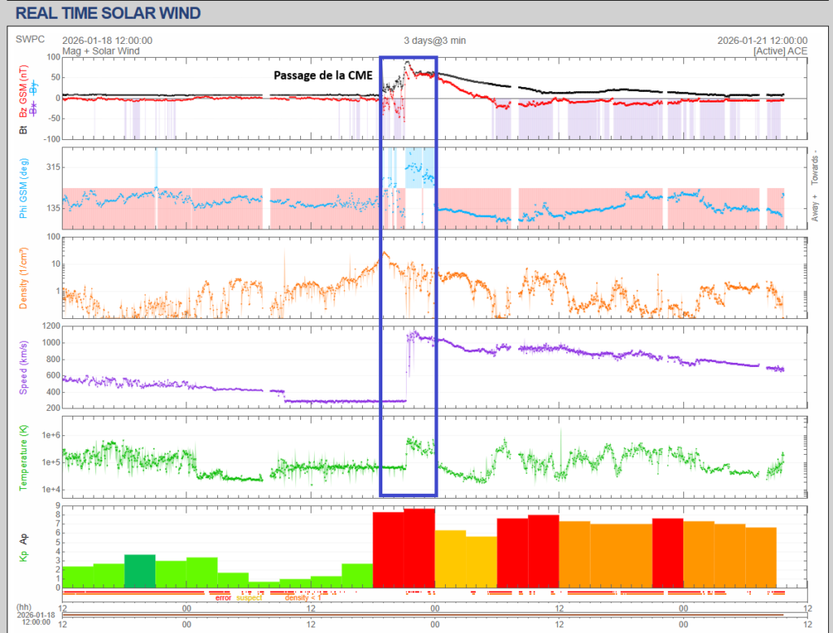Click the Passage de la CME annotation

tap(322, 75)
